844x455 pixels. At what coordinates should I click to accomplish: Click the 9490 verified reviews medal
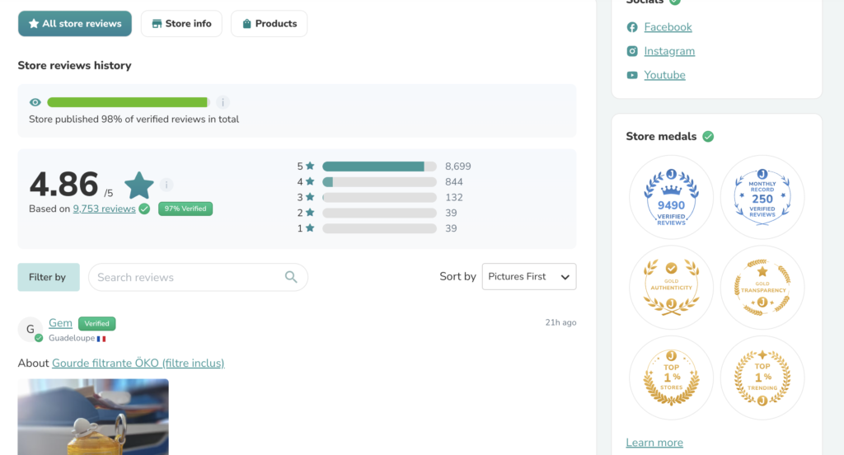pyautogui.click(x=671, y=198)
